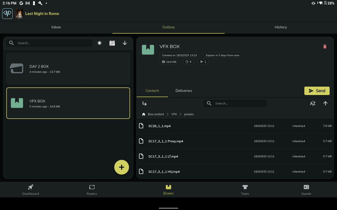Open the Deliveries tab
Image resolution: width=337 pixels, height=210 pixels.
tap(184, 91)
